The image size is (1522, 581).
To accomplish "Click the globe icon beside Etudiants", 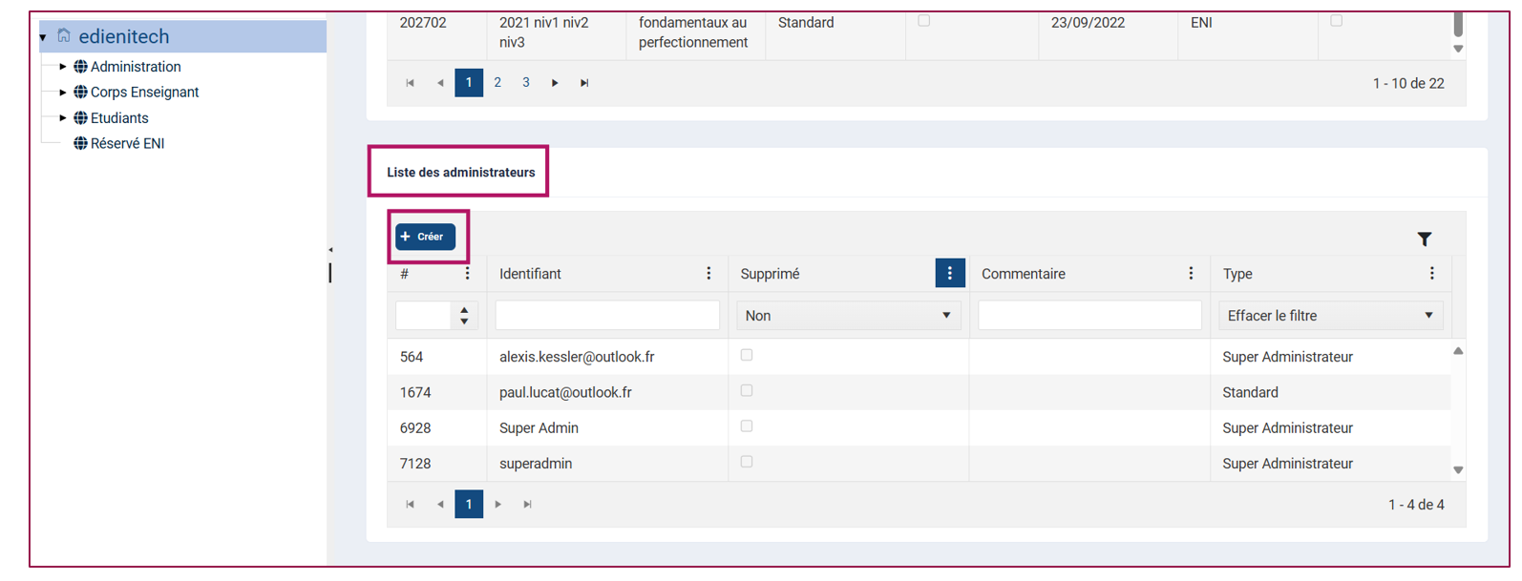I will click(x=80, y=118).
